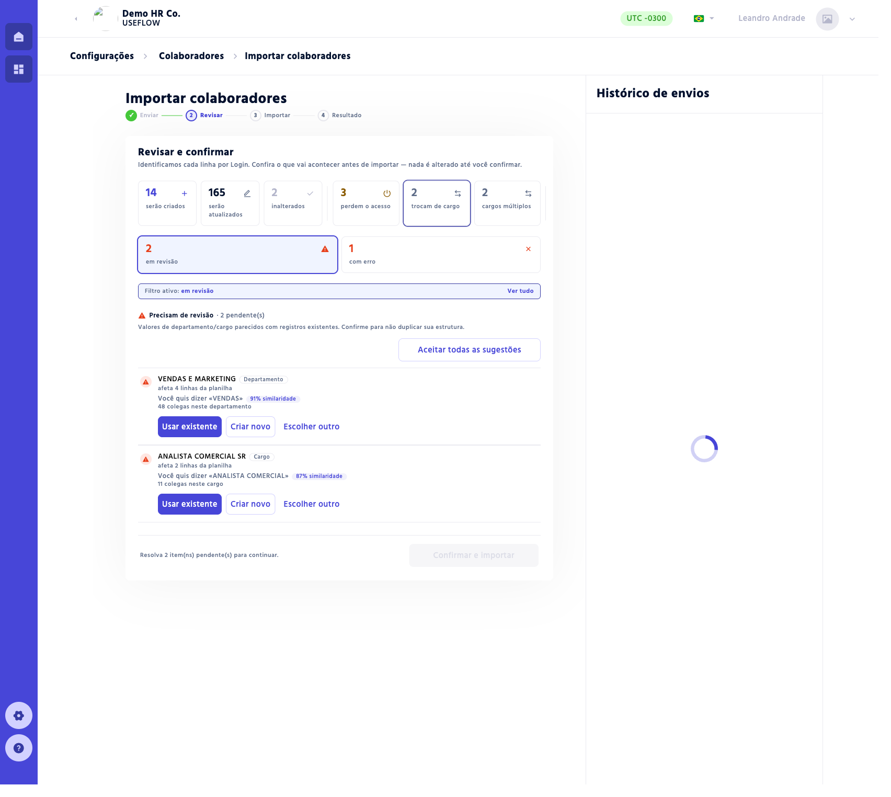The width and height of the screenshot is (891, 797).
Task: Filter by 2 cargos múltiplos card
Action: [507, 203]
